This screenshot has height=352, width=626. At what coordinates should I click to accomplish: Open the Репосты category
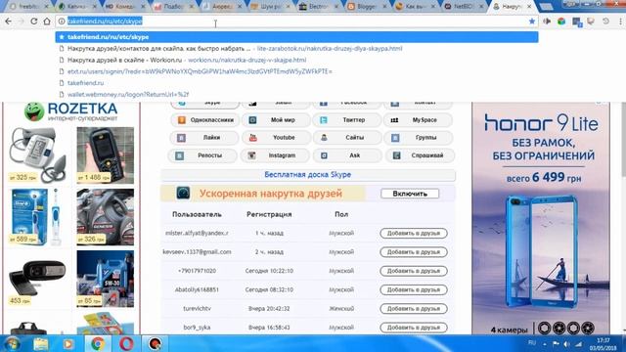click(202, 155)
